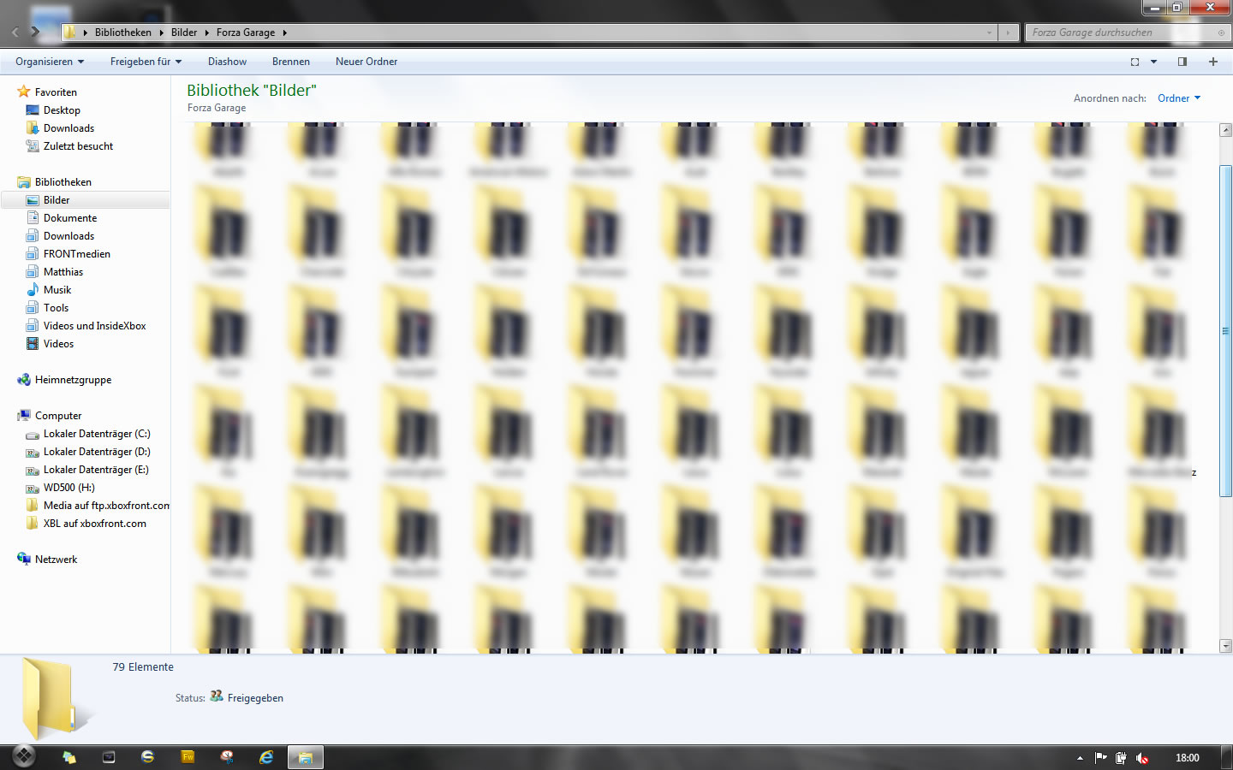Viewport: 1233px width, 770px height.
Task: Click the Forza Garage search field
Action: (1122, 33)
